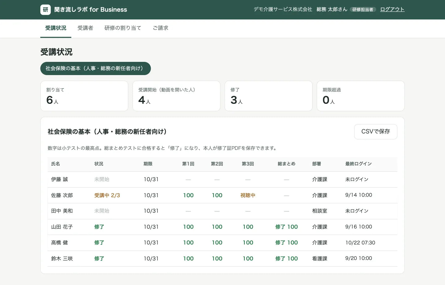Go to 研修の割り当て tab
445x285 pixels.
point(123,28)
